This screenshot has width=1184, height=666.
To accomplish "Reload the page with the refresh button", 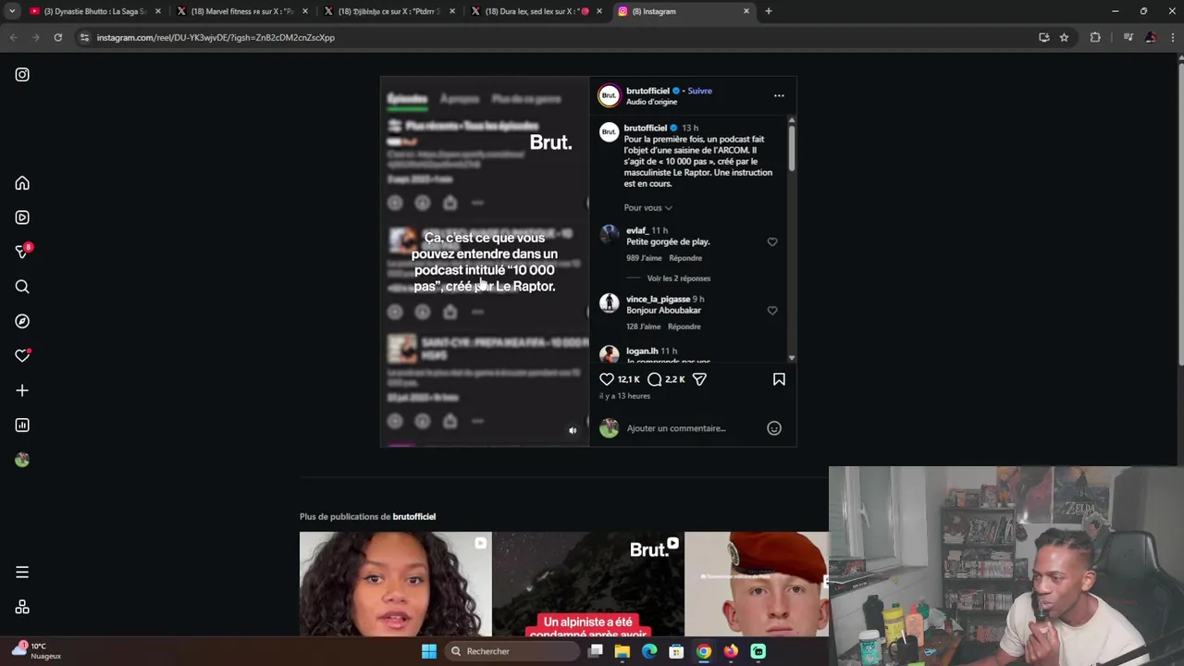I will tap(57, 37).
